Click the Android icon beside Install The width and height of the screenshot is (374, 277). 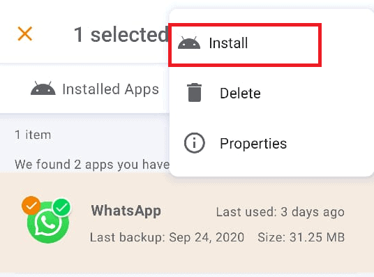pyautogui.click(x=189, y=43)
